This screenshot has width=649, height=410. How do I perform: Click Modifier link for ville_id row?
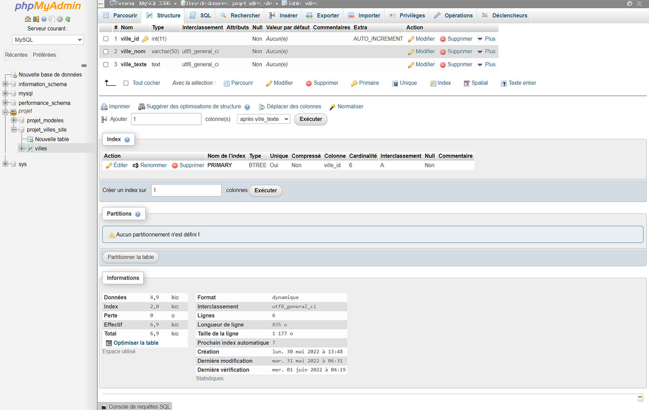pyautogui.click(x=421, y=39)
